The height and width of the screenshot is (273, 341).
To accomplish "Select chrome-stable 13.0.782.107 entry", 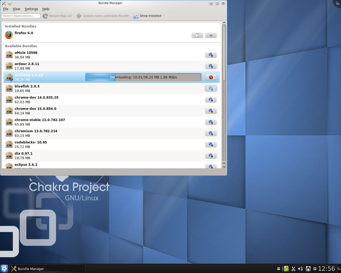I will point(112,122).
